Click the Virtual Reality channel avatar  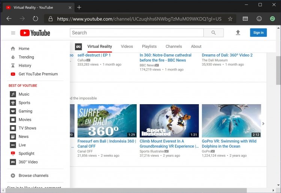78,46
